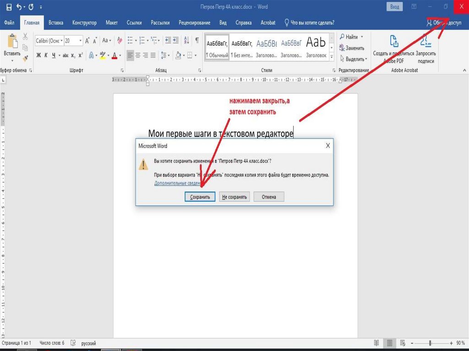The height and width of the screenshot is (351, 469).
Task: Open the Абзац dialog launcher
Action: click(200, 70)
